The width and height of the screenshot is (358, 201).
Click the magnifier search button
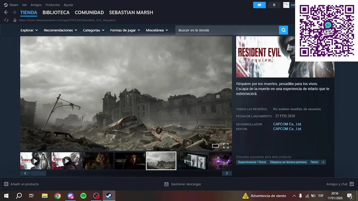pos(283,30)
